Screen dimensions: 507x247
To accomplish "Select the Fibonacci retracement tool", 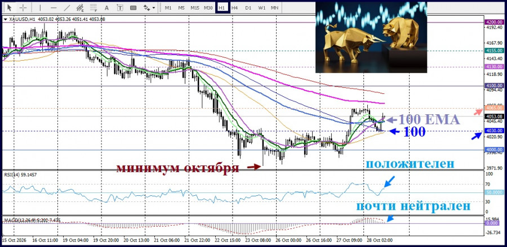I will pos(94,7).
